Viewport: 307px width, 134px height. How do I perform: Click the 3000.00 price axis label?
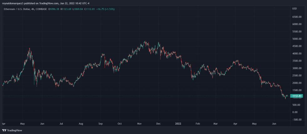point(296,68)
